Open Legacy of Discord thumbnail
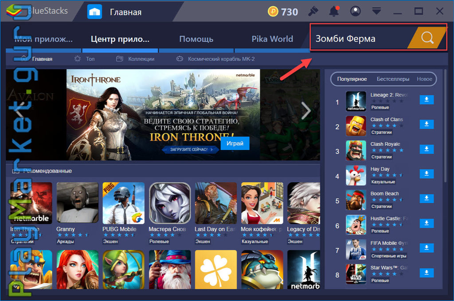 304,203
